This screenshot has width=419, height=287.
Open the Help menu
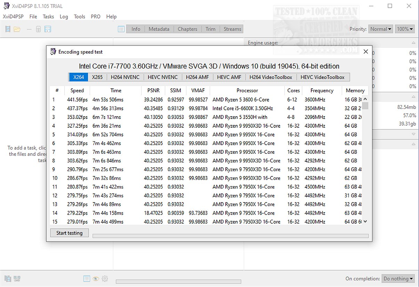(111, 16)
